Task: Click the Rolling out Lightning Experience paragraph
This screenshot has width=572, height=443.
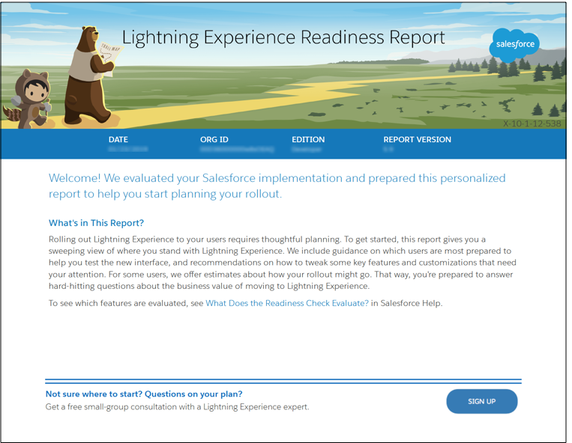Action: [x=283, y=263]
